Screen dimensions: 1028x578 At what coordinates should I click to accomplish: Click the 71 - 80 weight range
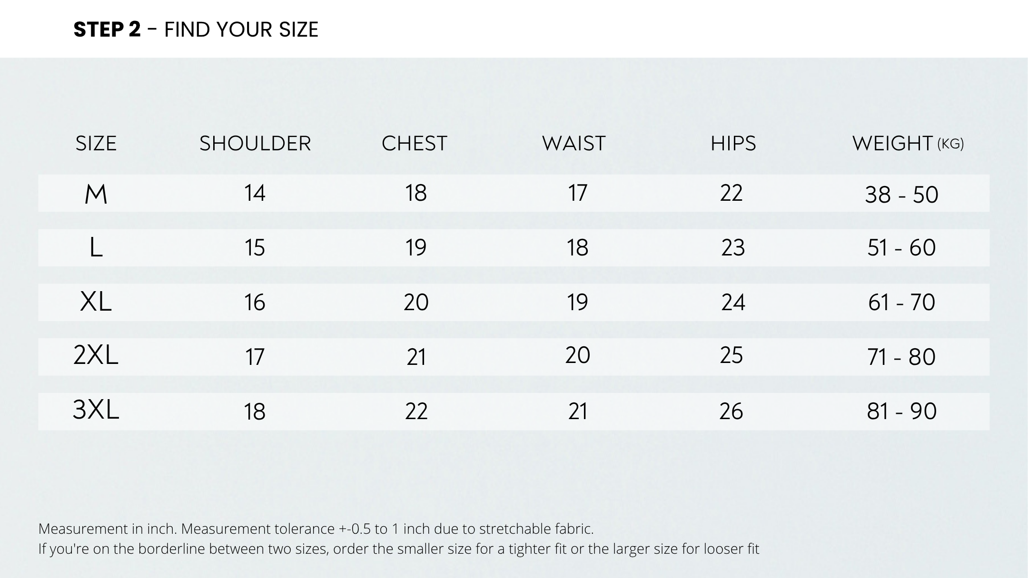coord(901,357)
